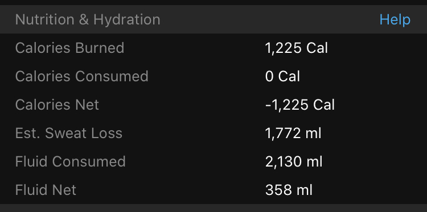Select the Calories Burned label
Screen dimensions: 427x212
pyautogui.click(x=69, y=48)
